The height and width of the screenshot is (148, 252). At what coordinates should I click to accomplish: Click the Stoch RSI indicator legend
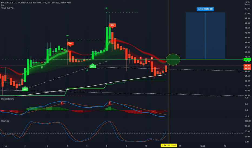(x=5, y=121)
